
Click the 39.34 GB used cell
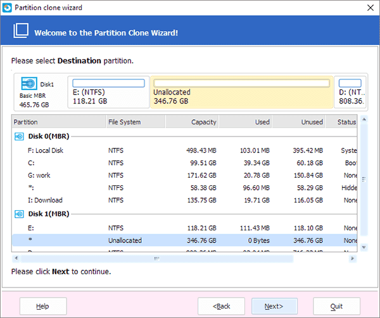click(x=256, y=163)
